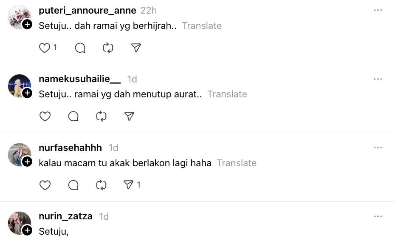Repost namekusuhailie__'s comment
This screenshot has height=244, width=395.
coord(102,116)
